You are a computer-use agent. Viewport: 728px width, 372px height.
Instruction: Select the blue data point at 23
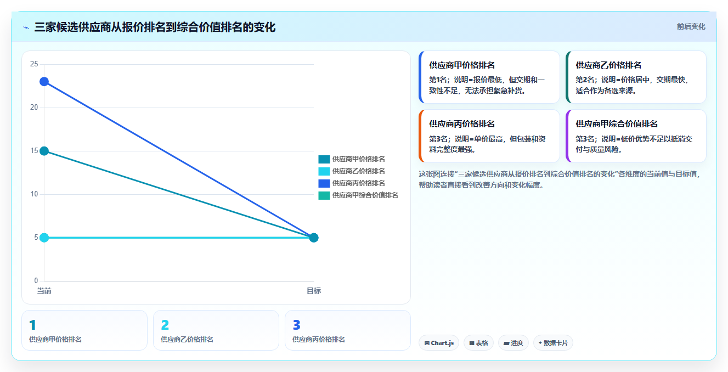click(44, 82)
